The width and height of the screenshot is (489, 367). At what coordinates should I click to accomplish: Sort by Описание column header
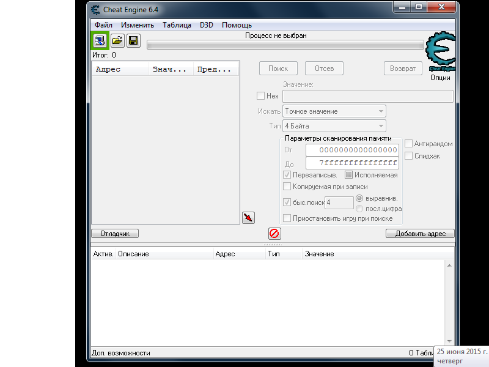pos(164,254)
